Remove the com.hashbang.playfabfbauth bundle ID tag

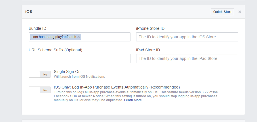click(x=79, y=37)
